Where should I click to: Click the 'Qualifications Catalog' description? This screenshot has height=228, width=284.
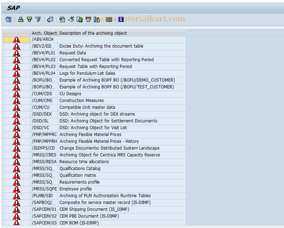[x=80, y=169]
